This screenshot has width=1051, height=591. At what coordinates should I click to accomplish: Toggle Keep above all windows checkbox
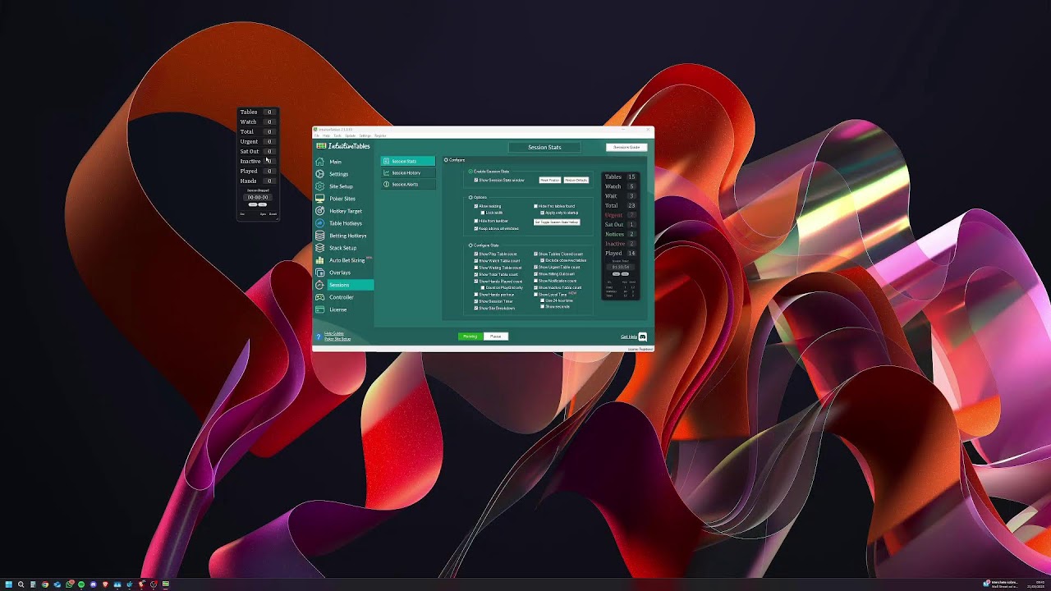tap(476, 228)
